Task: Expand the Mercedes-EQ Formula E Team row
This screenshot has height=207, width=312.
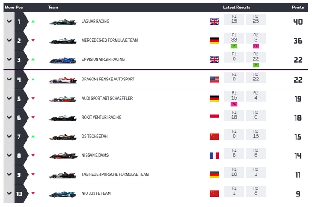Action: coord(9,40)
